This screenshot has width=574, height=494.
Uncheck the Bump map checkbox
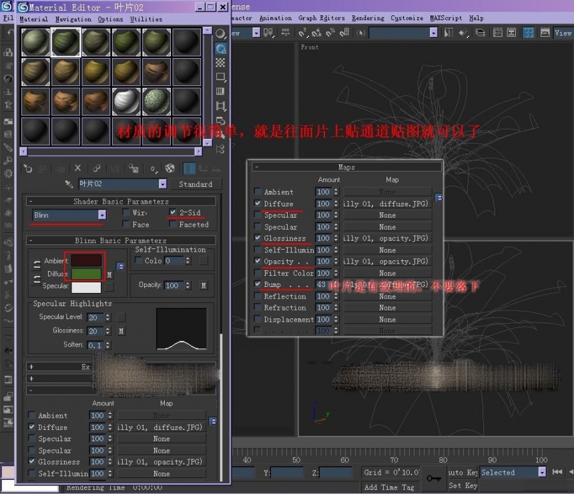258,284
